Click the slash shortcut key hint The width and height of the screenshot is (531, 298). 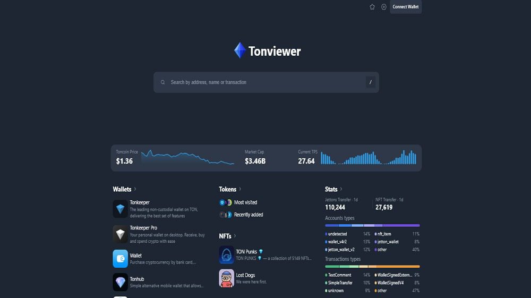coord(371,82)
